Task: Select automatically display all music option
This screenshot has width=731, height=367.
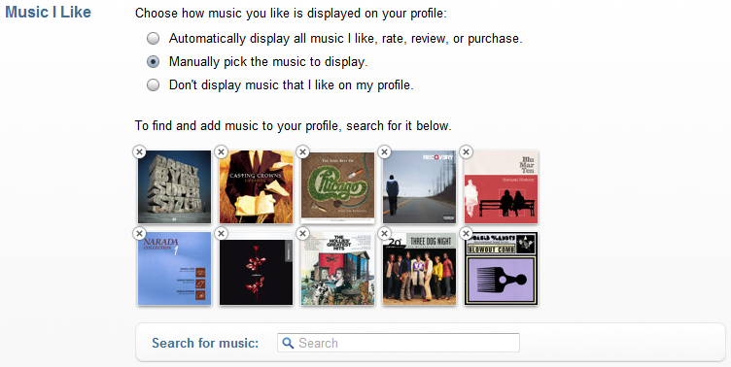Action: (153, 38)
